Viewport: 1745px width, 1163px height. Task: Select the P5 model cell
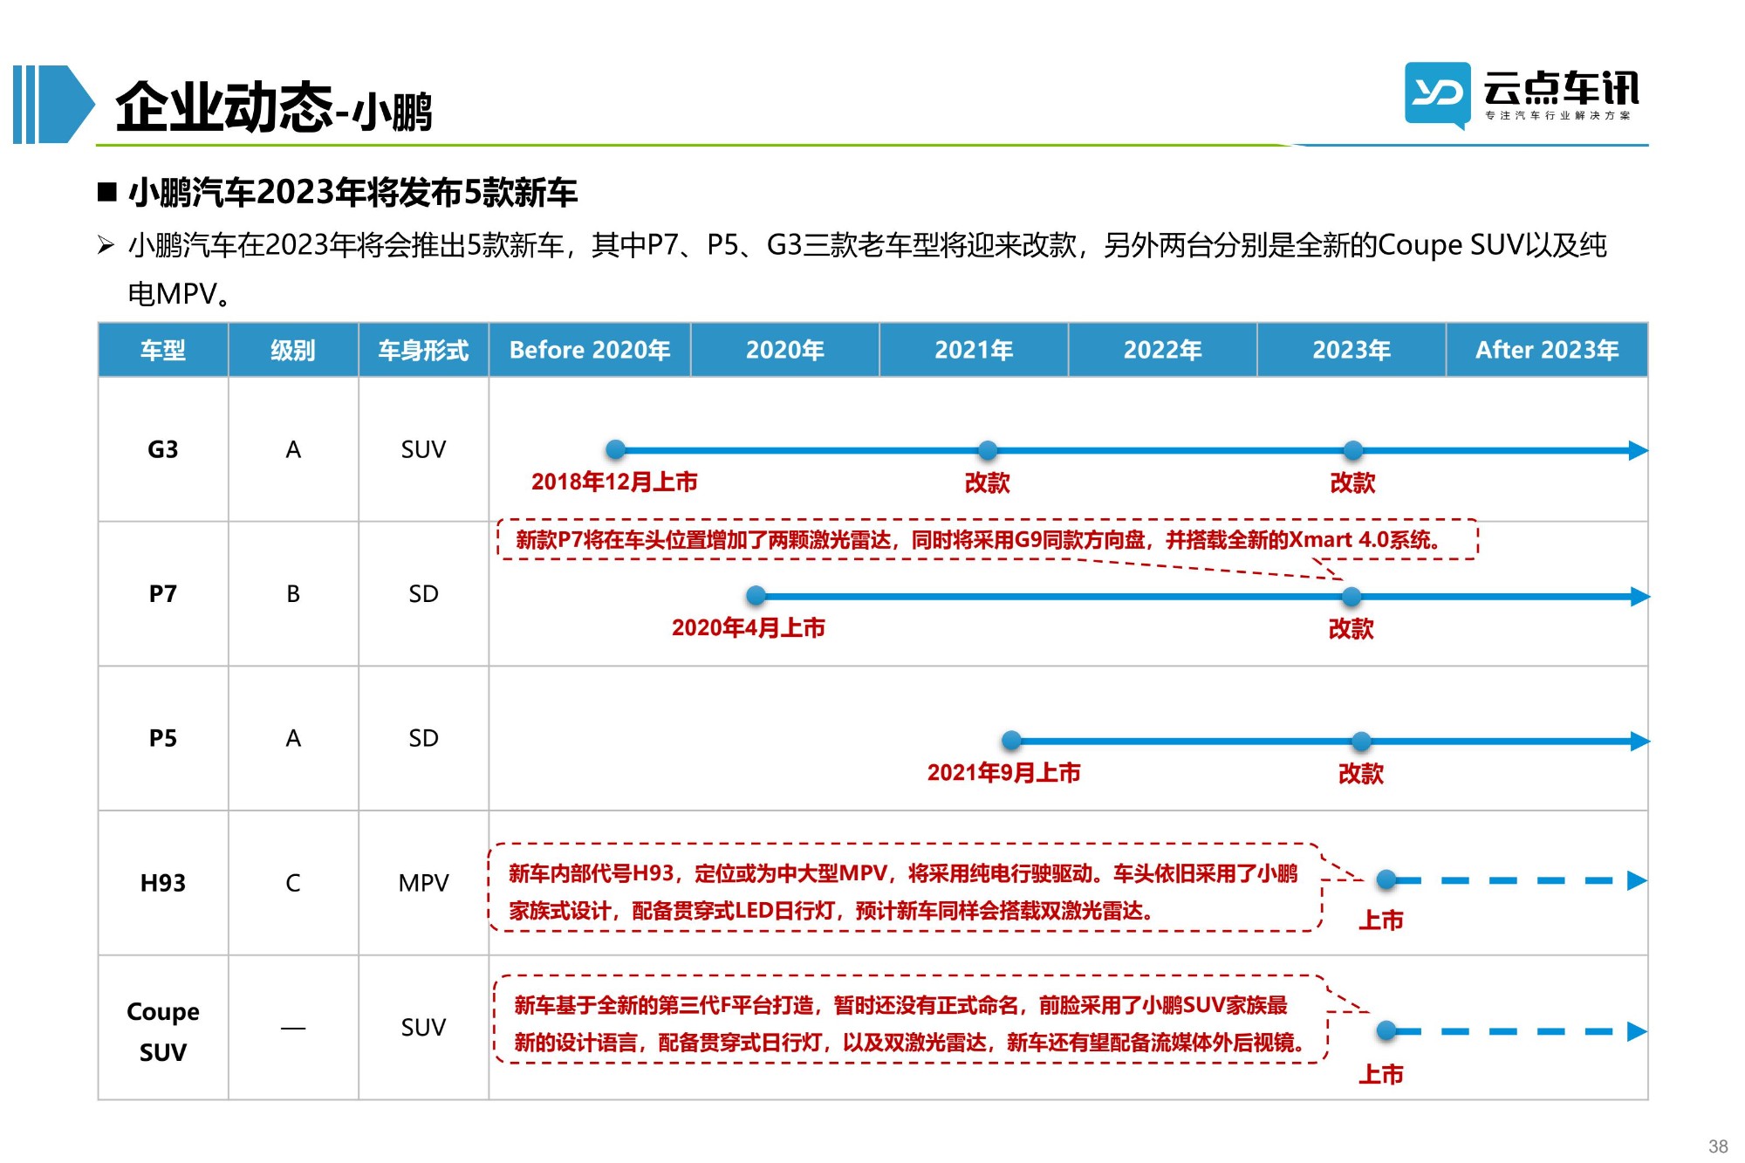pos(163,738)
